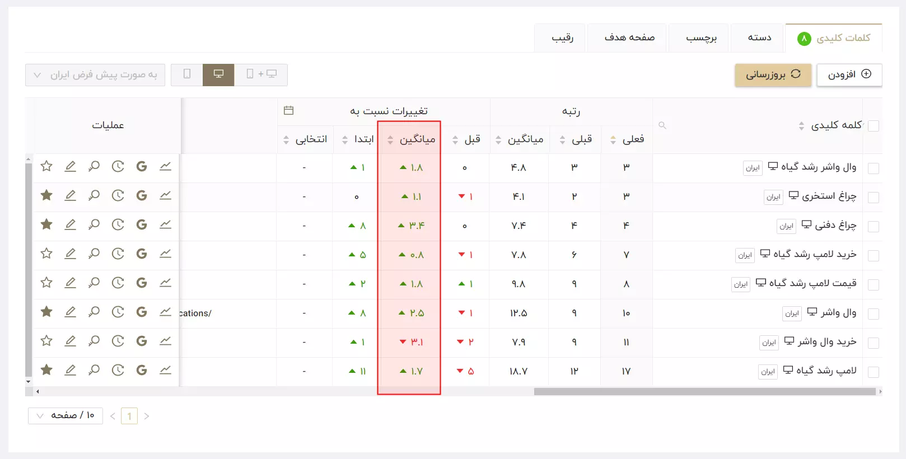Open chart icon for وال واشر رشد گیاه row
Viewport: 906px width, 459px height.
pos(165,166)
